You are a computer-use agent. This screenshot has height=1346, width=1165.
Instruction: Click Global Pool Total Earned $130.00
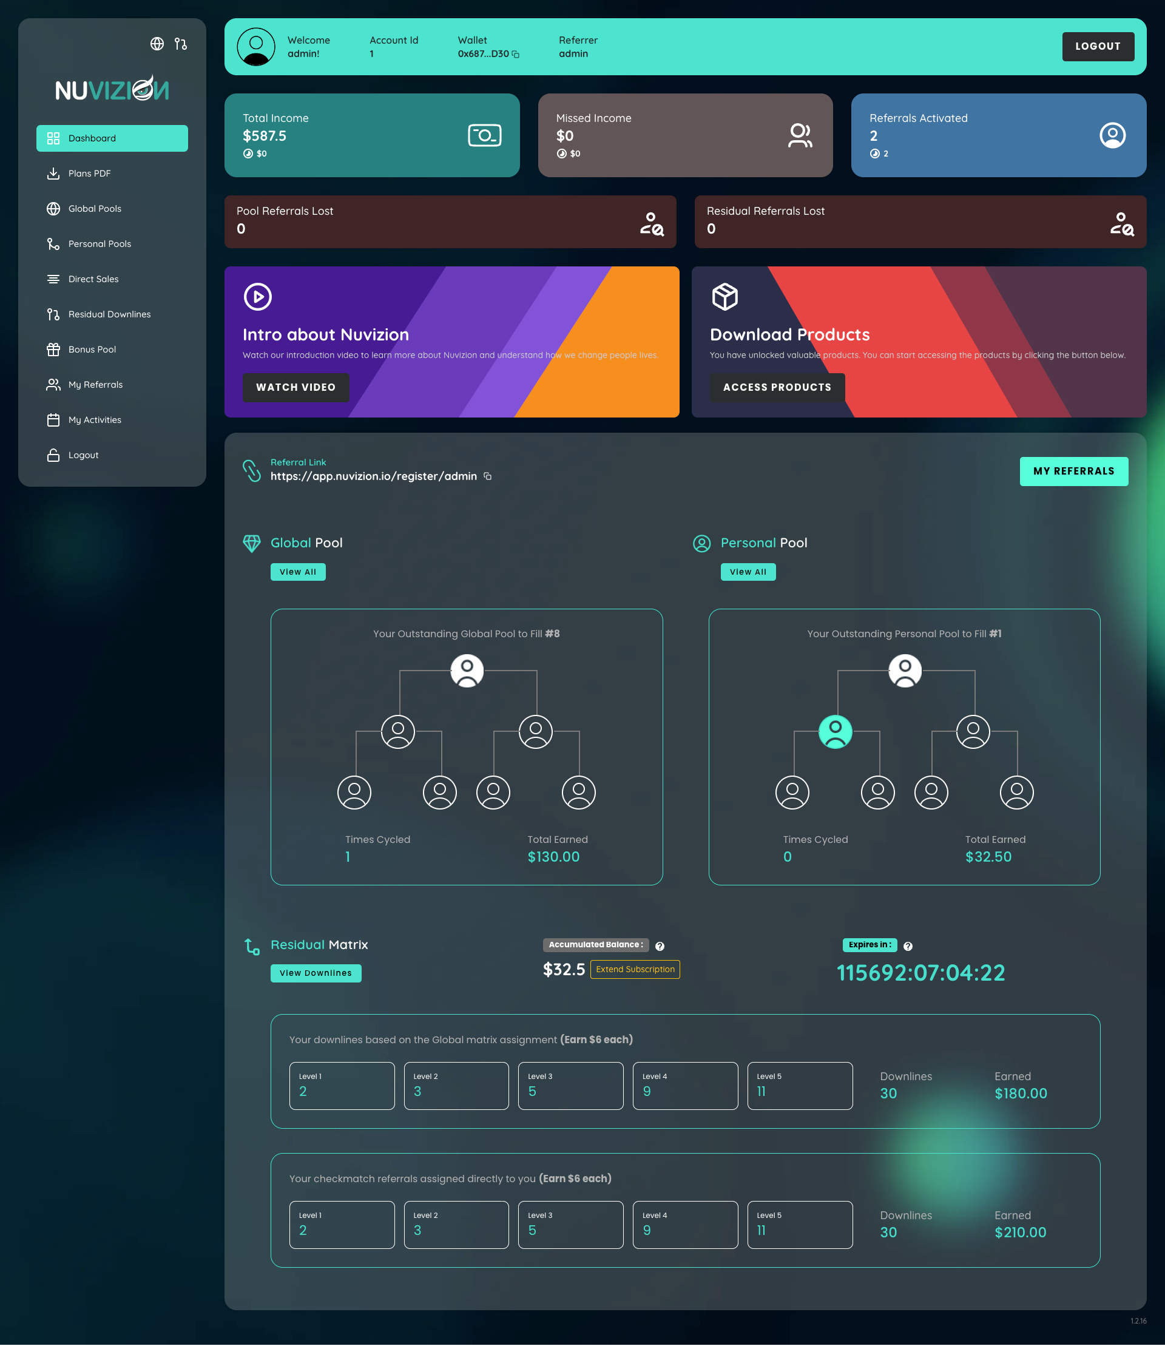pos(553,856)
